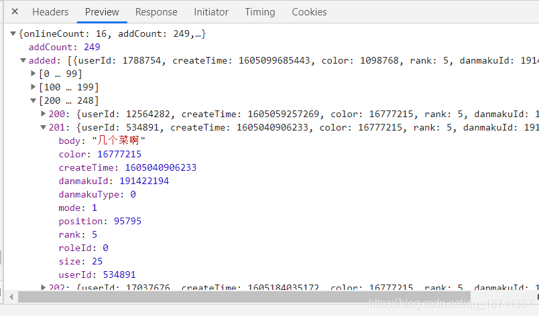Click the danmakuId value 191422194
Viewport: 539px width, 316px height.
[144, 181]
